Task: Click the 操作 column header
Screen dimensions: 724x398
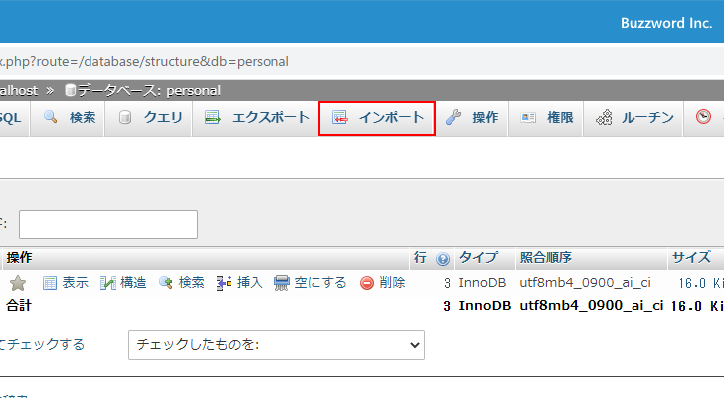Action: click(20, 257)
